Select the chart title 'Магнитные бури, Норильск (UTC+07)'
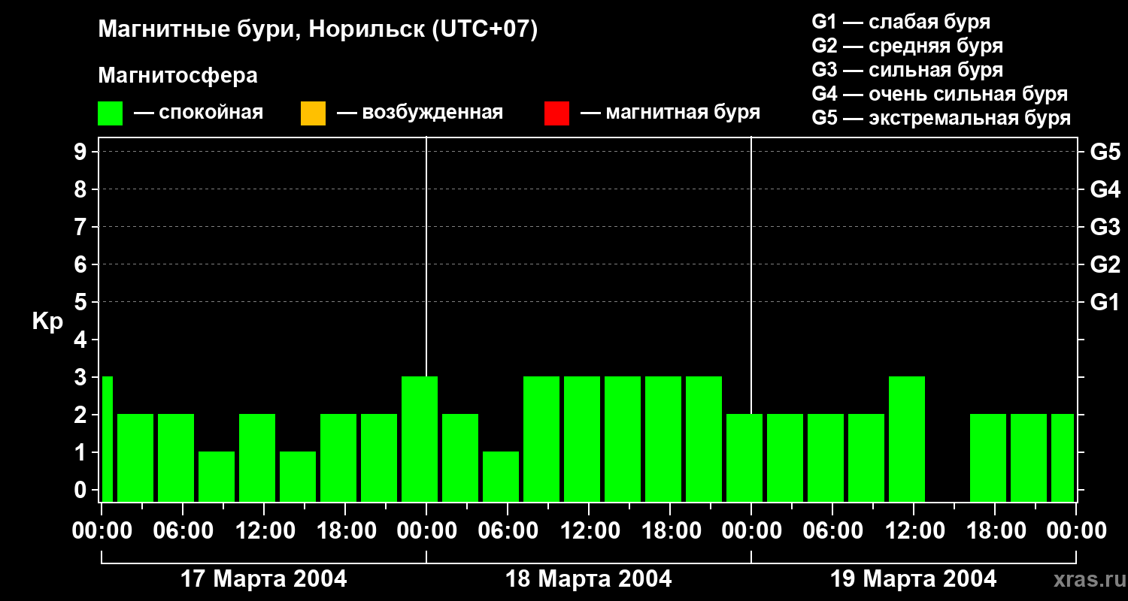Image resolution: width=1128 pixels, height=601 pixels. pos(318,30)
